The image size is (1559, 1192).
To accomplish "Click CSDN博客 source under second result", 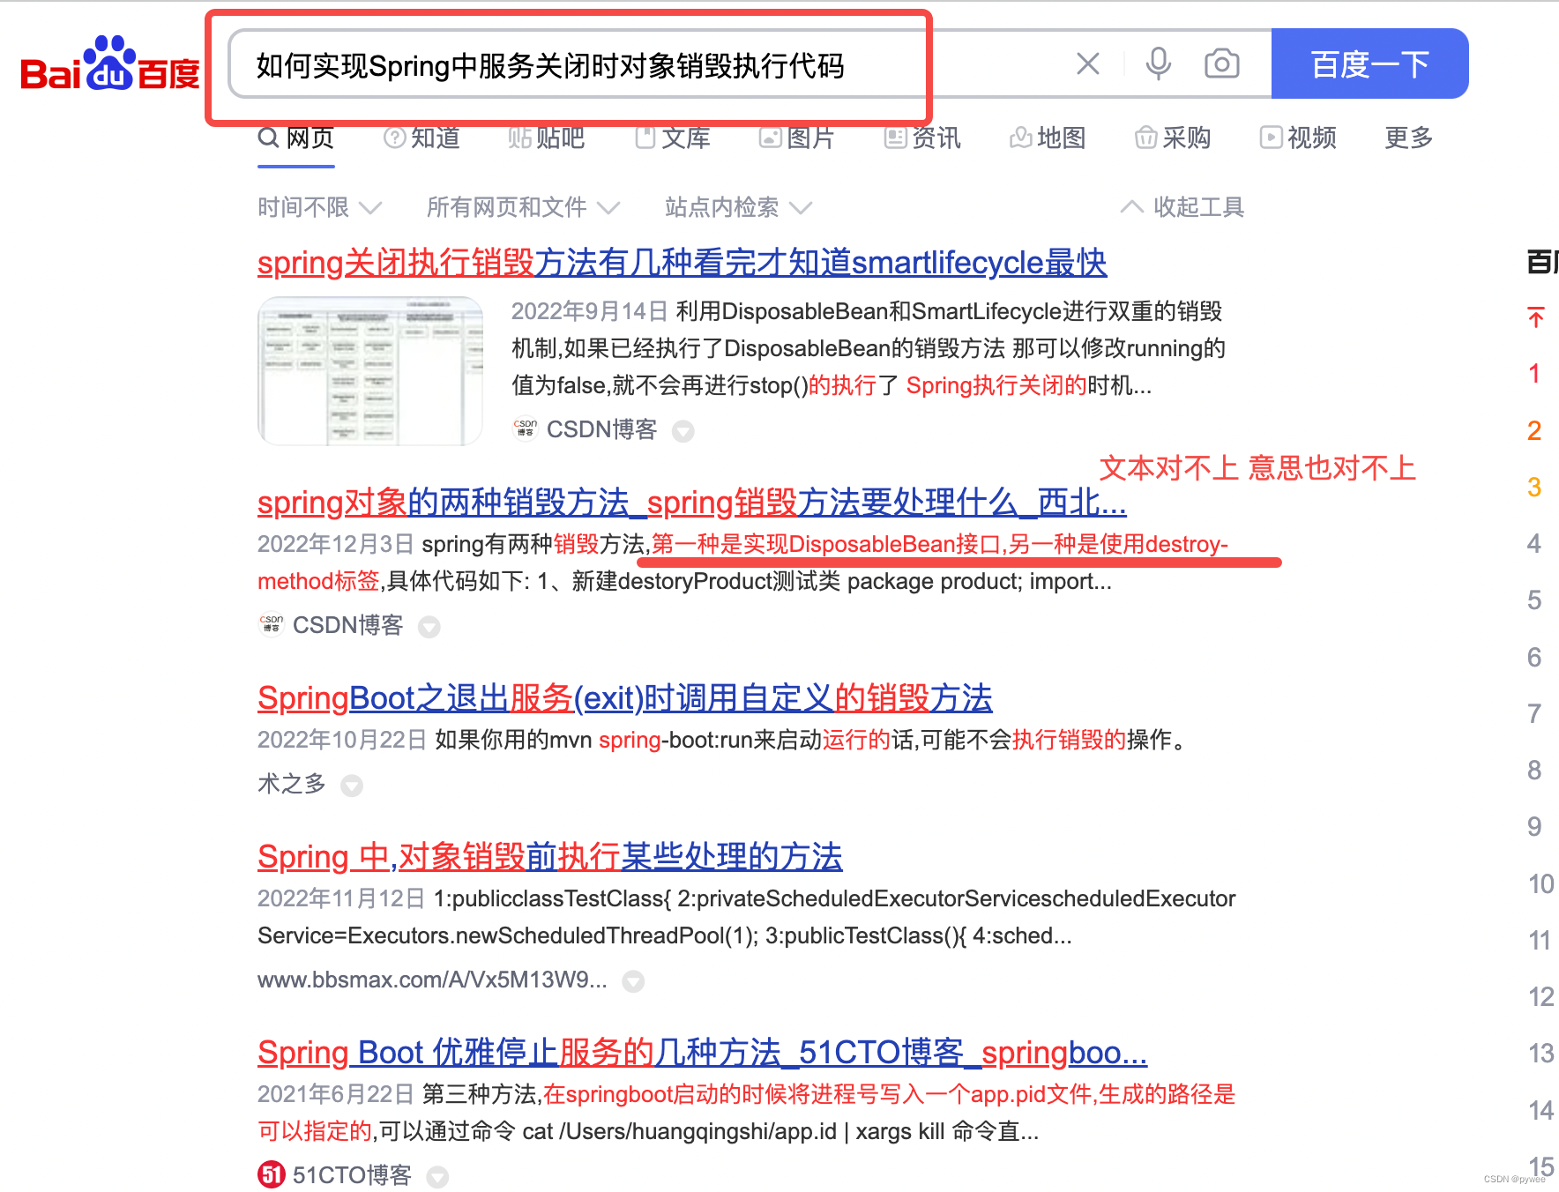I will [347, 625].
